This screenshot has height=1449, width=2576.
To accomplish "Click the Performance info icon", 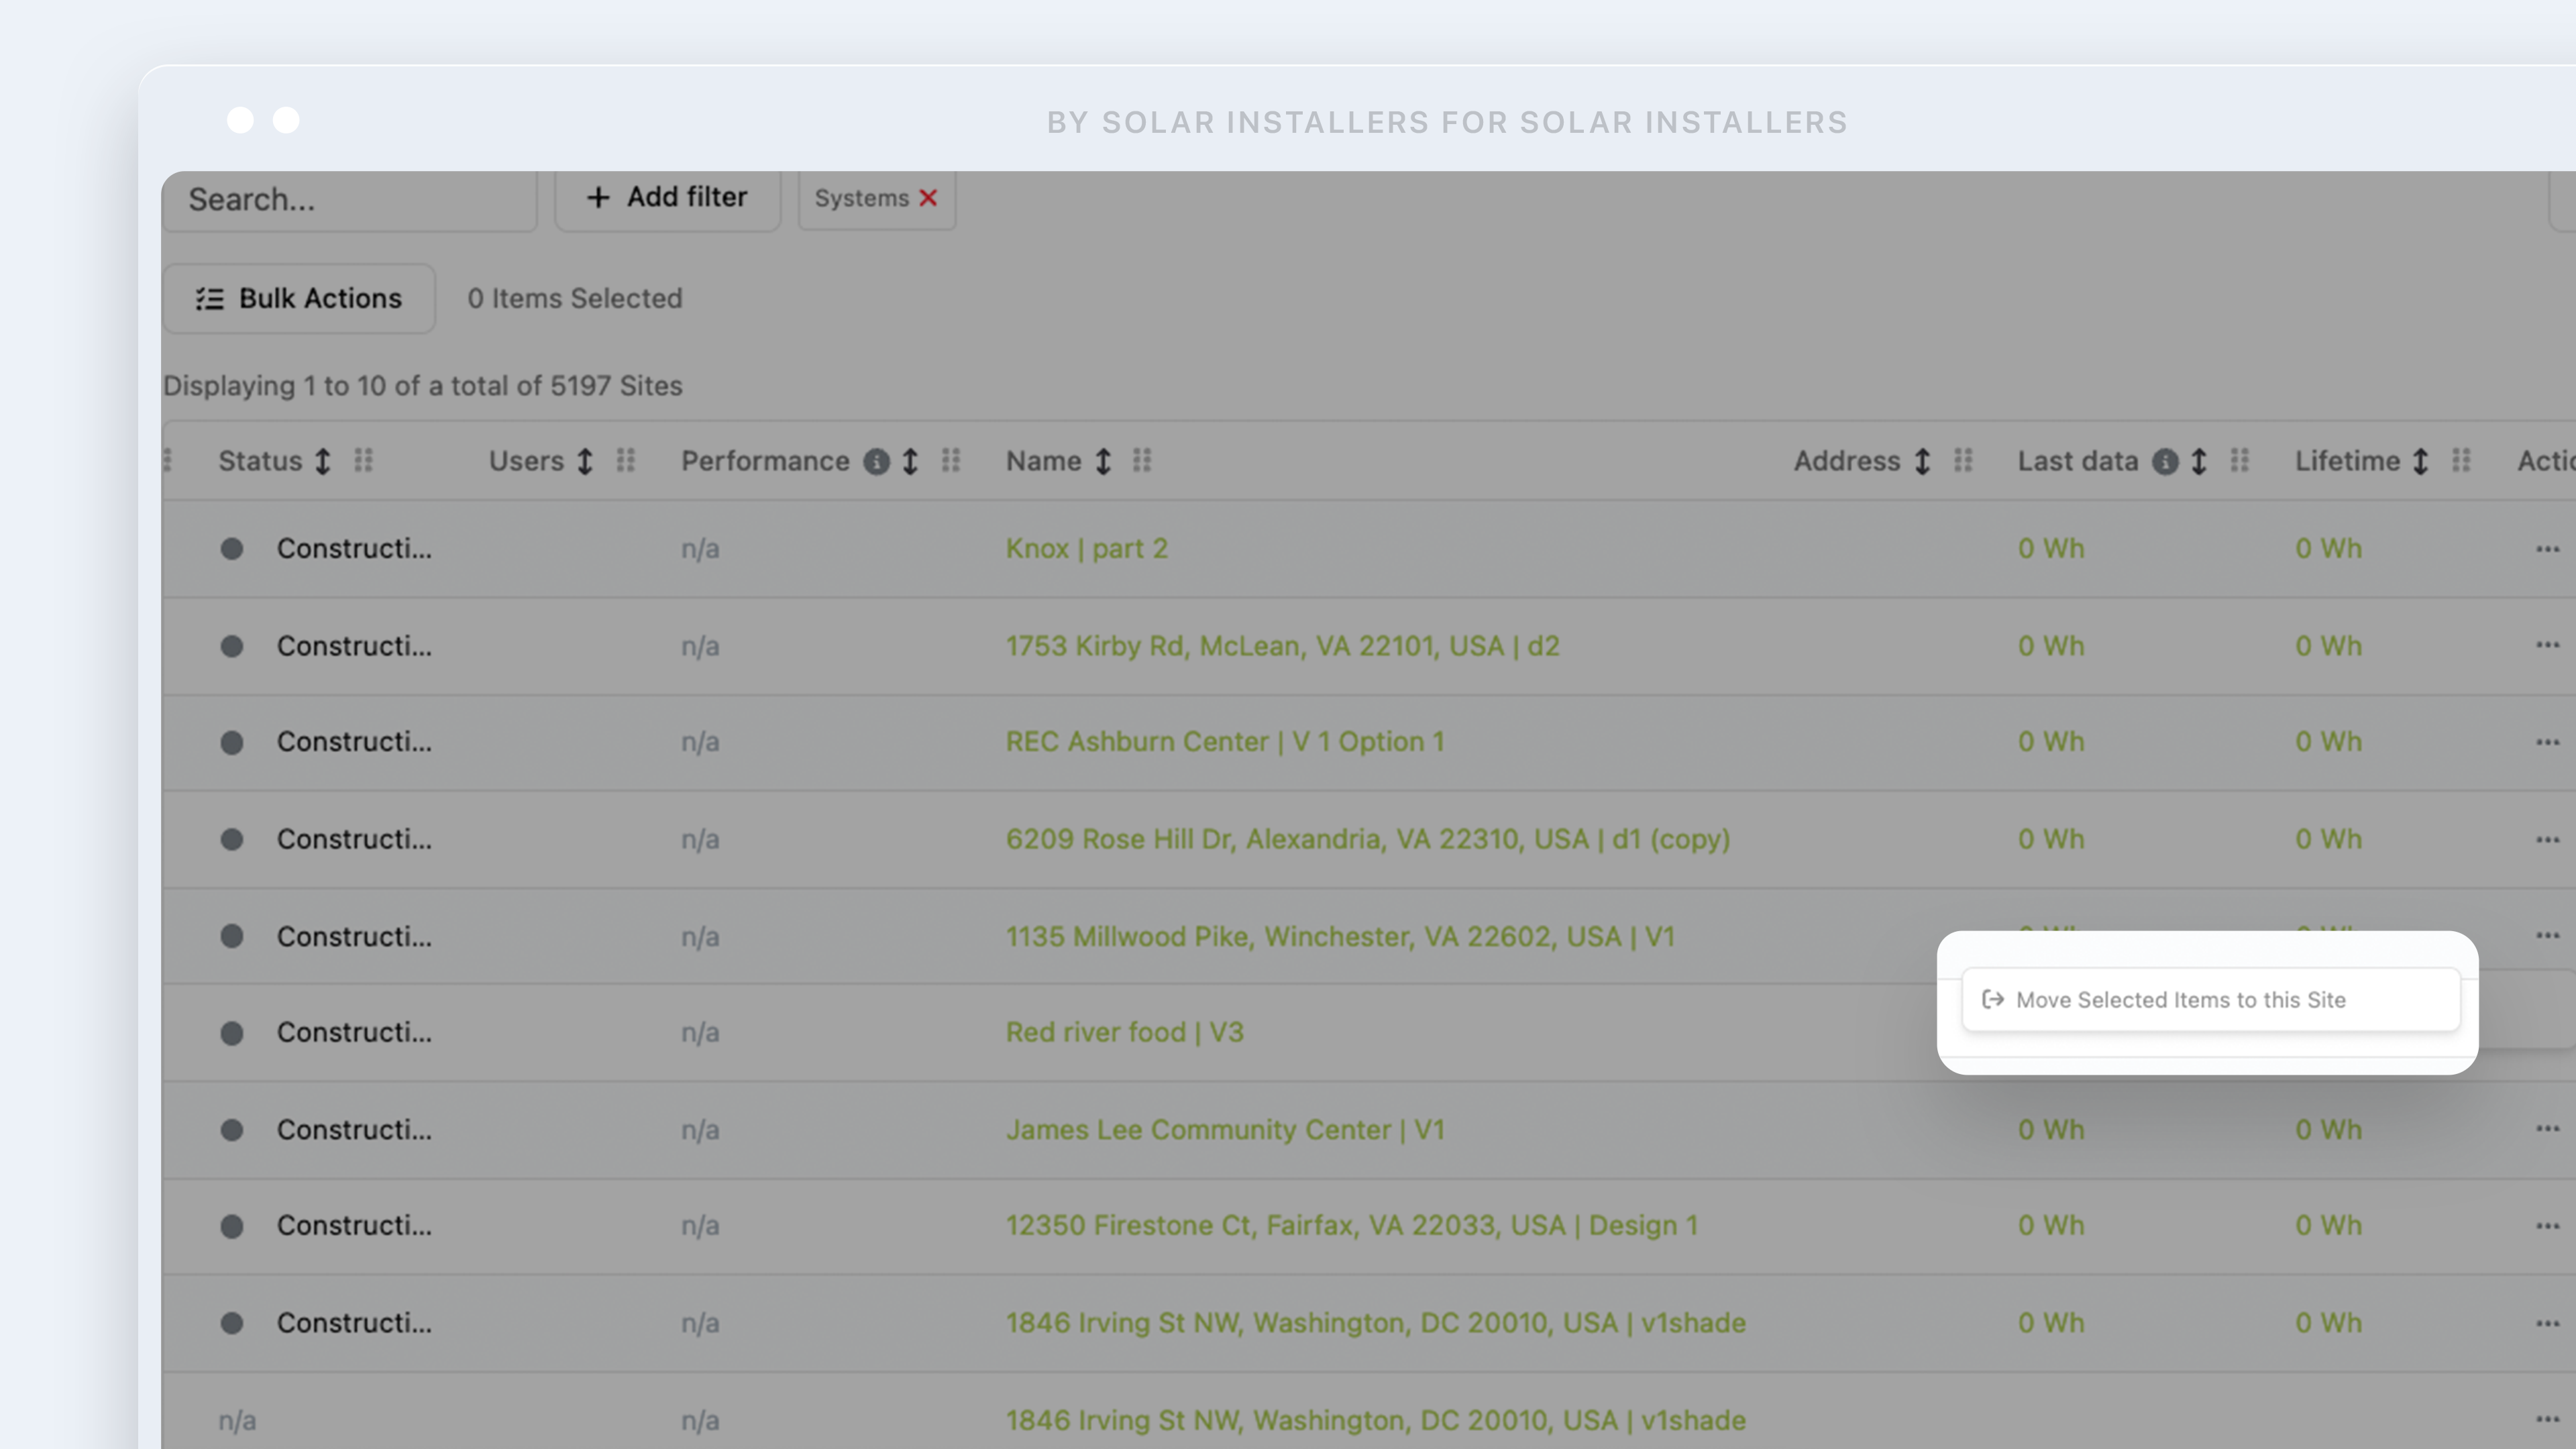I will point(876,461).
